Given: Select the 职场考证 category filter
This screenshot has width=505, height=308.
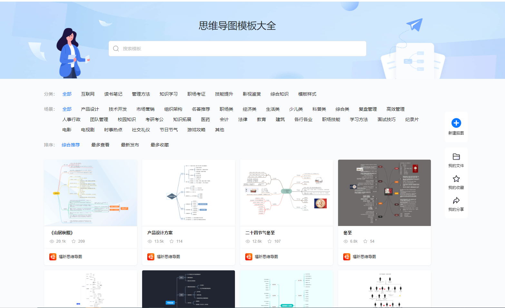Looking at the screenshot, I should click(197, 94).
